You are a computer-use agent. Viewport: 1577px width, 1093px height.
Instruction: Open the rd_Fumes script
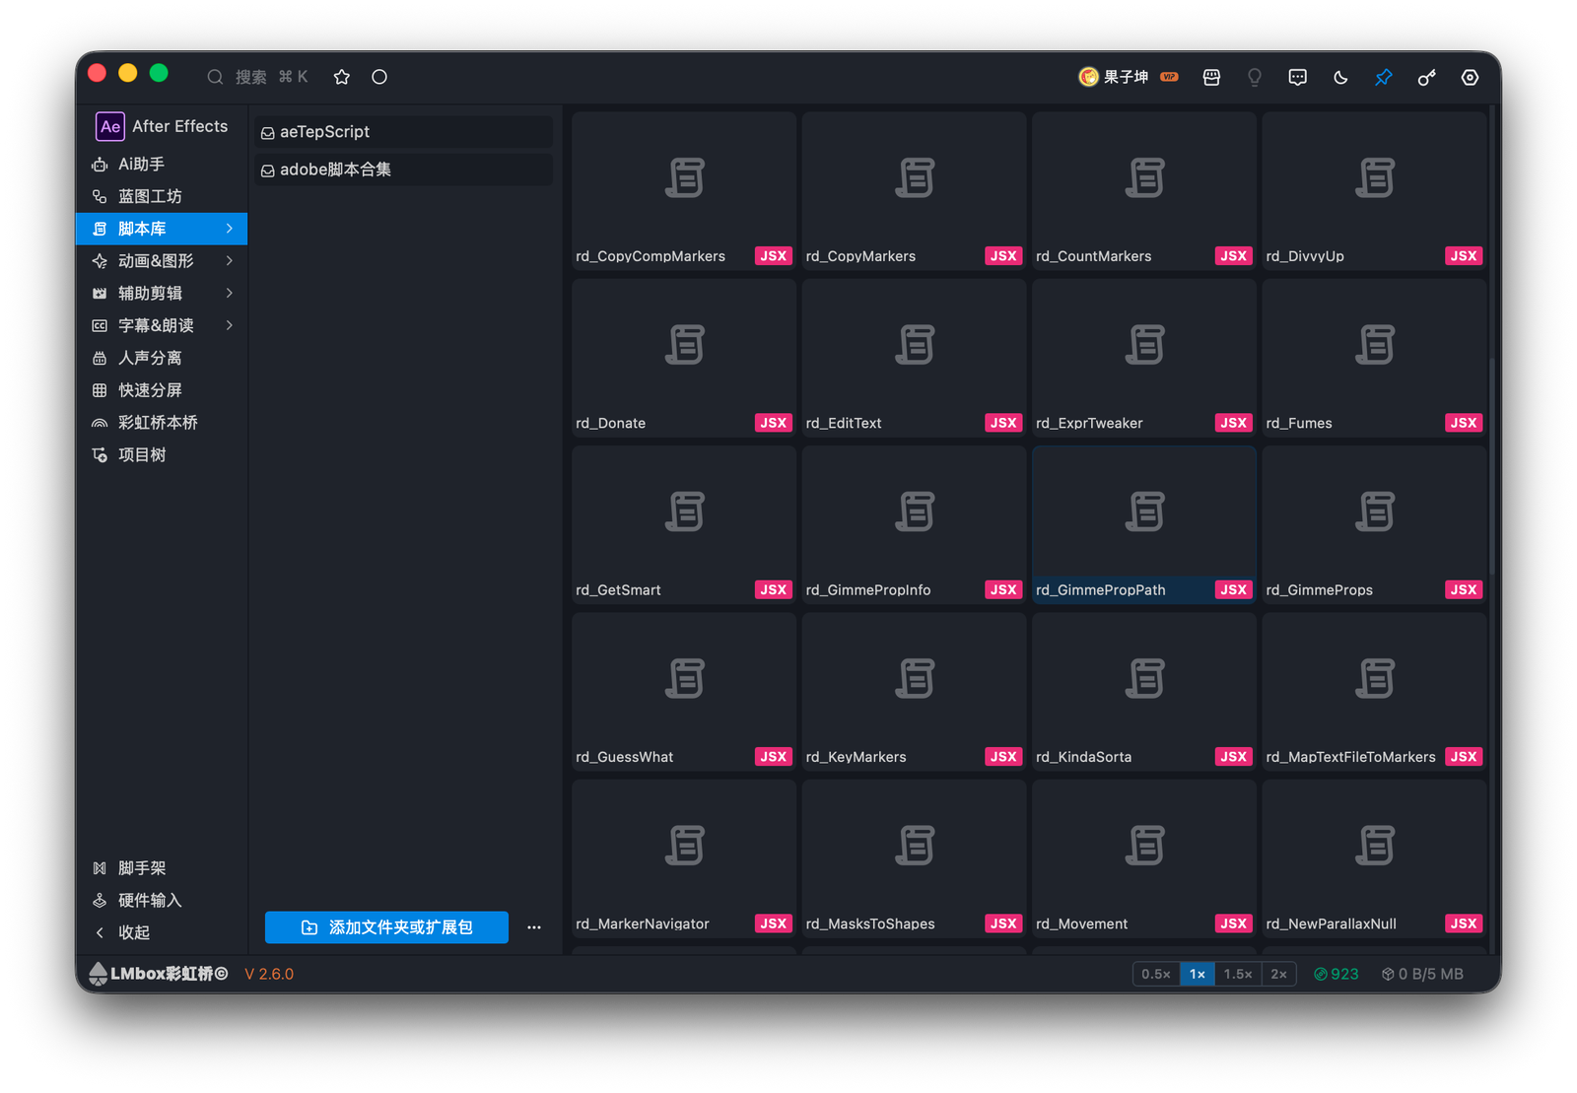click(1374, 358)
